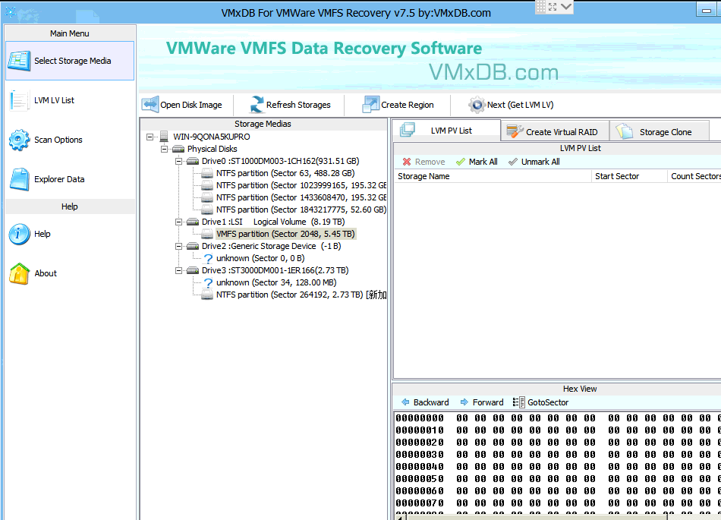
Task: Click the question mark icon for Sector 0 unknown
Action: [208, 258]
